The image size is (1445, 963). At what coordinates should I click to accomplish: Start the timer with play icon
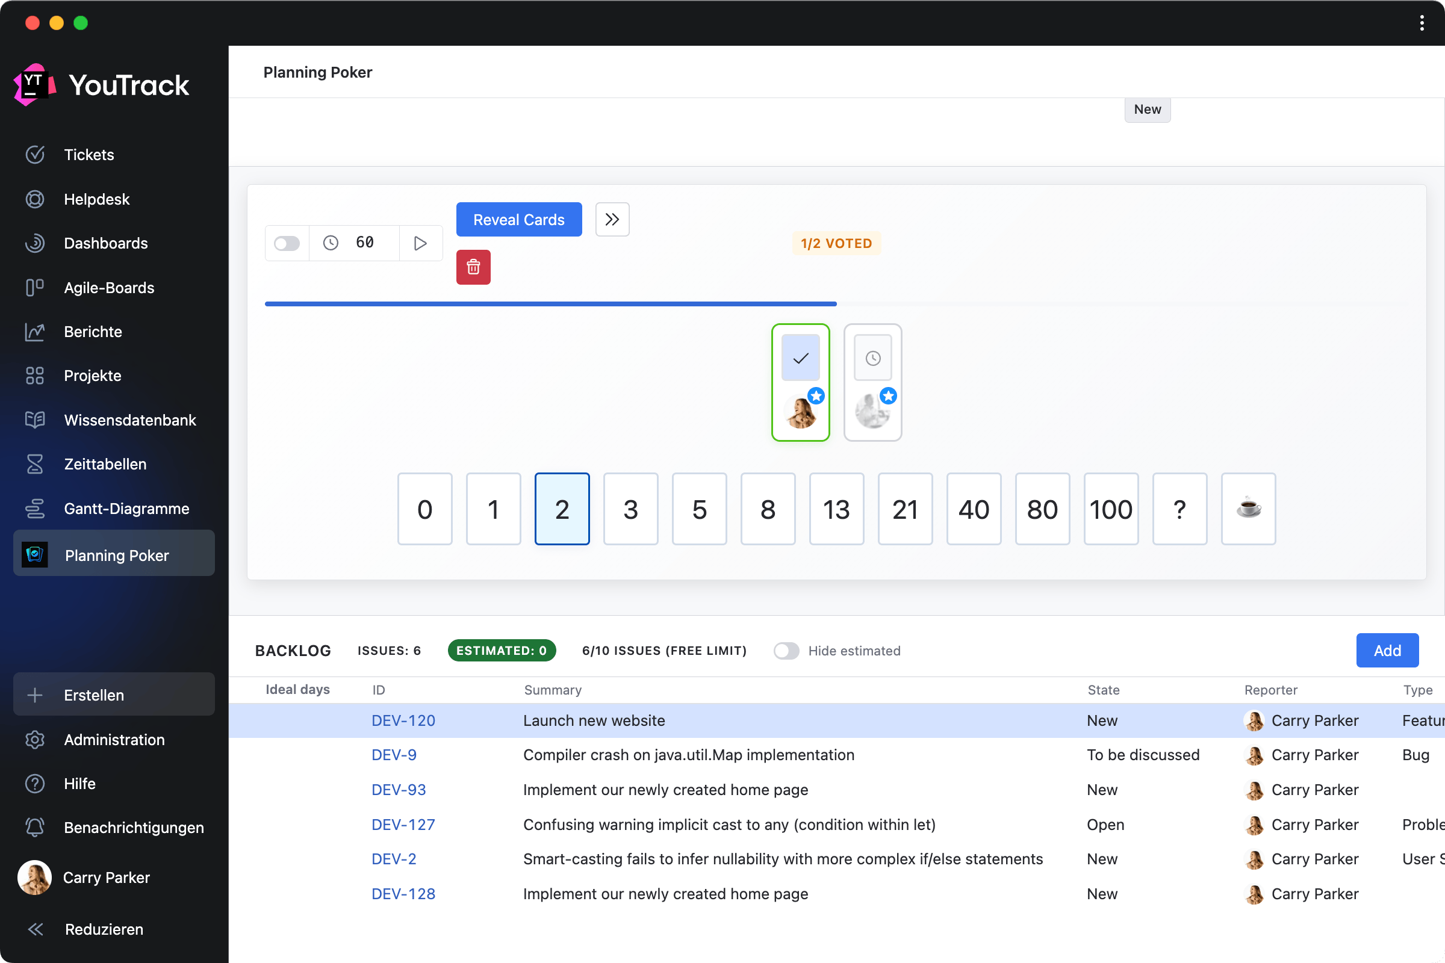[x=420, y=243]
